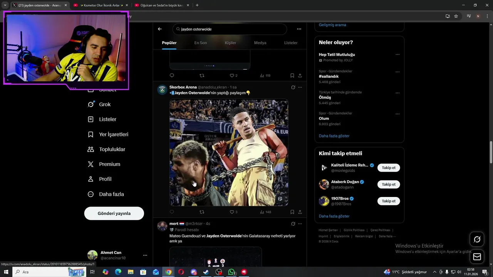
Task: Bookmark the Skorbox Arena post
Action: [292, 212]
